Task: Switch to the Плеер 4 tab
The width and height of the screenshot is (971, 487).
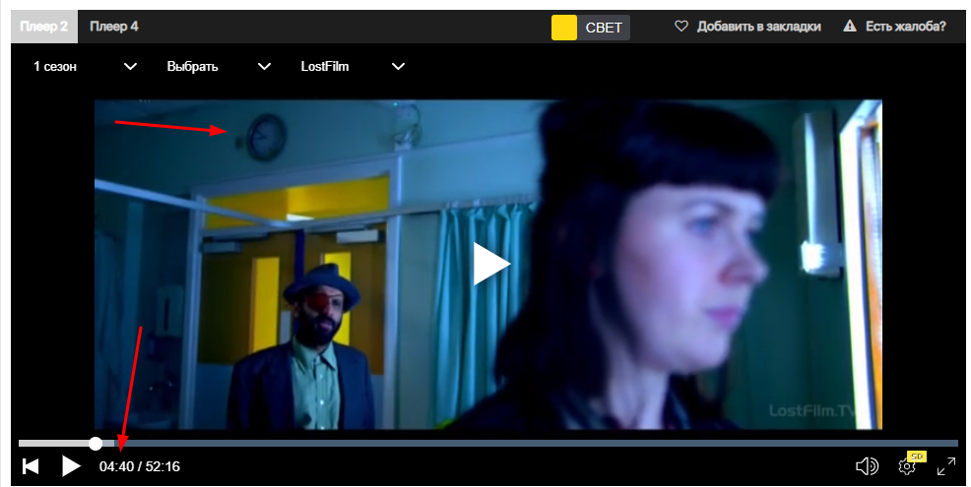Action: pyautogui.click(x=114, y=27)
